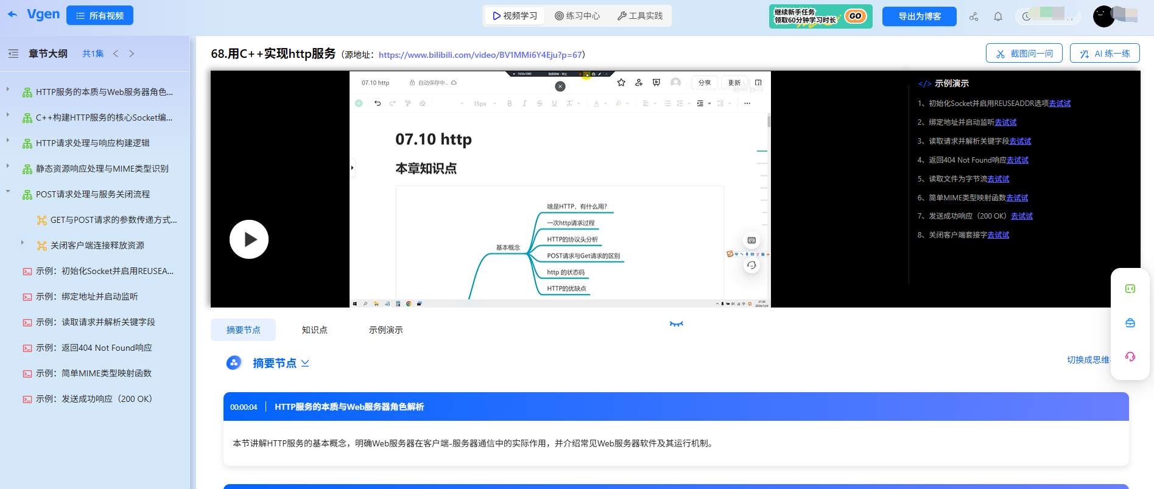This screenshot has height=489, width=1154.
Task: Close the overlay with the X circle in video
Action: click(560, 86)
